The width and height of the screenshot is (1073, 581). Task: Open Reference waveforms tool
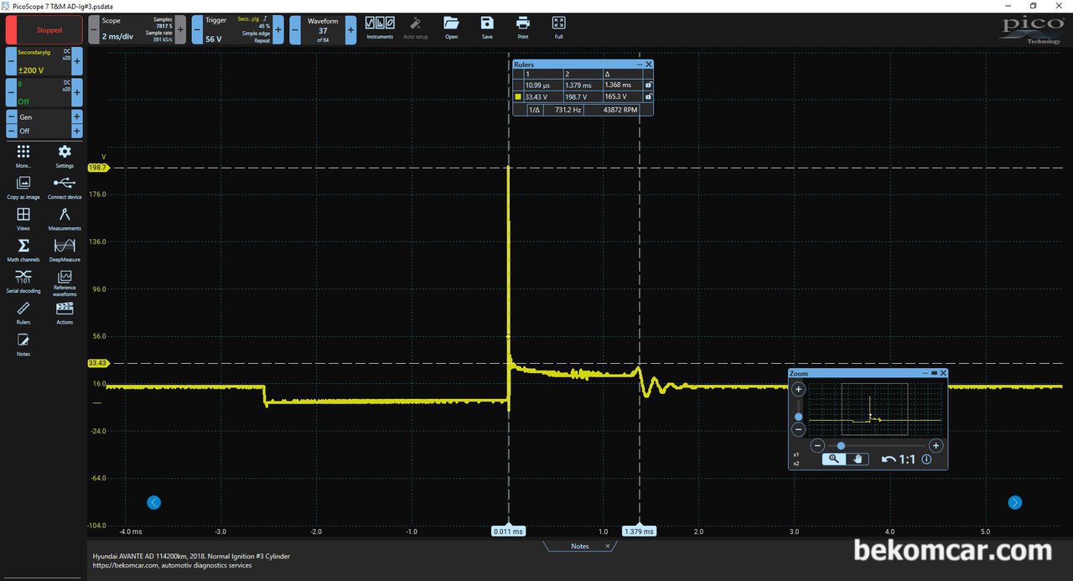[x=65, y=283]
